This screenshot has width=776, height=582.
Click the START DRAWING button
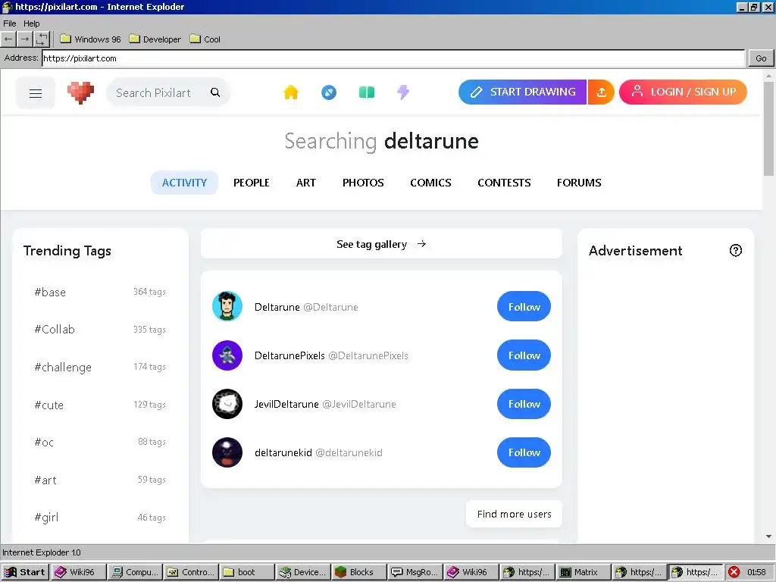522,92
